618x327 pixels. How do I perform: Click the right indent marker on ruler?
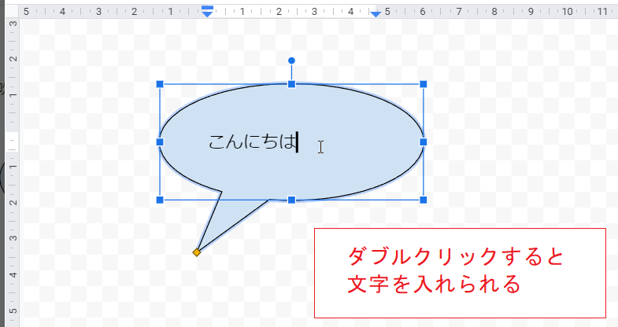(376, 14)
